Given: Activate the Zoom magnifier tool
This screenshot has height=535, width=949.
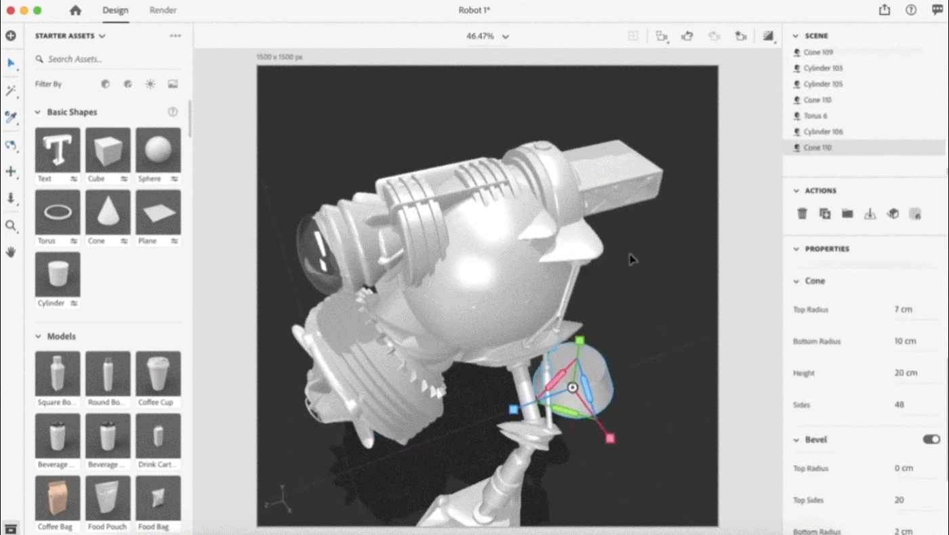Looking at the screenshot, I should pos(11,226).
